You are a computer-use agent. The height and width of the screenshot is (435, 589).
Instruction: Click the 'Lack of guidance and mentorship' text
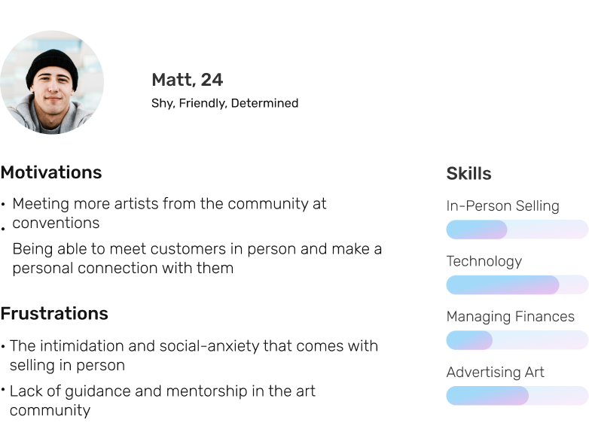click(162, 400)
